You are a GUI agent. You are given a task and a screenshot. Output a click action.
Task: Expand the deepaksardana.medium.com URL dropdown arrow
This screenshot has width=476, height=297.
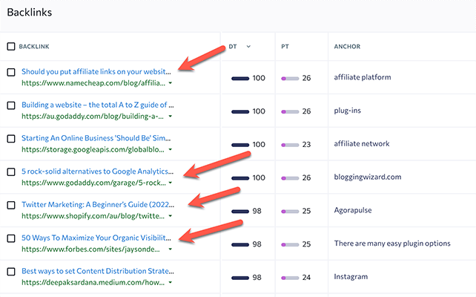(x=171, y=282)
